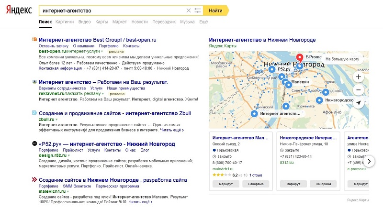
Task: Switch to Картинки tab
Action: tap(65, 22)
